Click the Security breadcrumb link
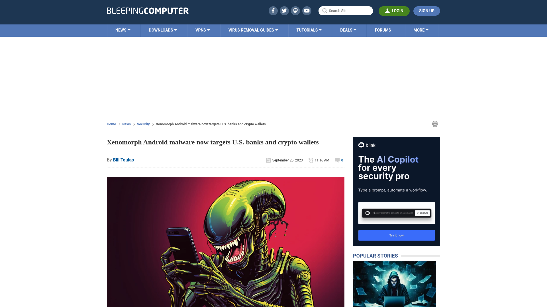The height and width of the screenshot is (307, 547). point(143,124)
